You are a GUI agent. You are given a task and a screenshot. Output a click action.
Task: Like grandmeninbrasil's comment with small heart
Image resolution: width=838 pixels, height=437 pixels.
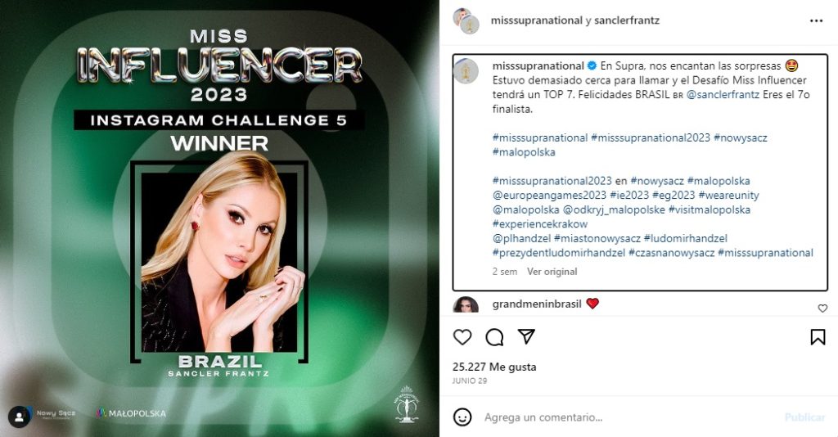[822, 309]
